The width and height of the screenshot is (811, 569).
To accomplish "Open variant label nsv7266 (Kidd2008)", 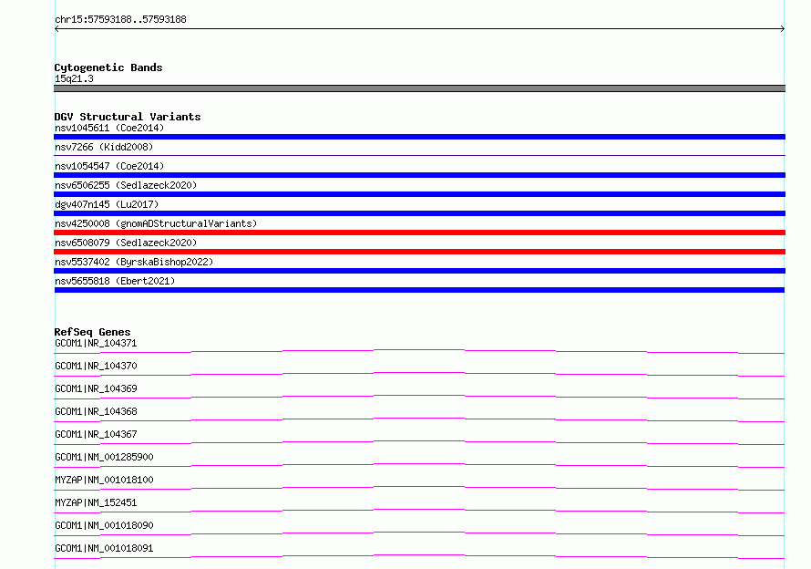I will [104, 147].
